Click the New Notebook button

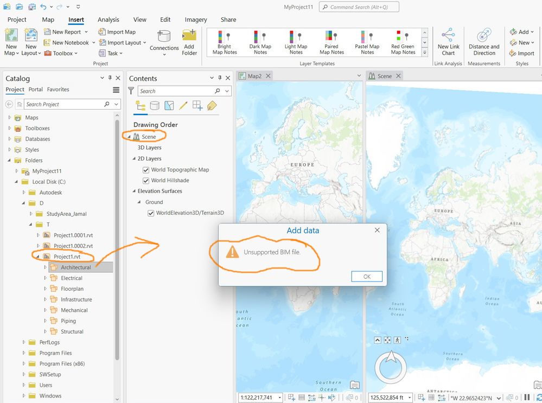point(66,42)
